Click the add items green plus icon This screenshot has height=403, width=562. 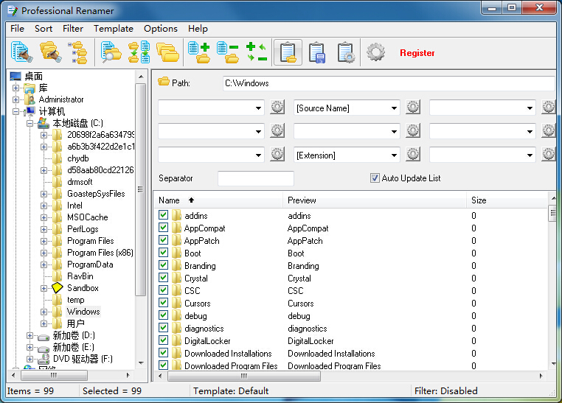(x=199, y=52)
